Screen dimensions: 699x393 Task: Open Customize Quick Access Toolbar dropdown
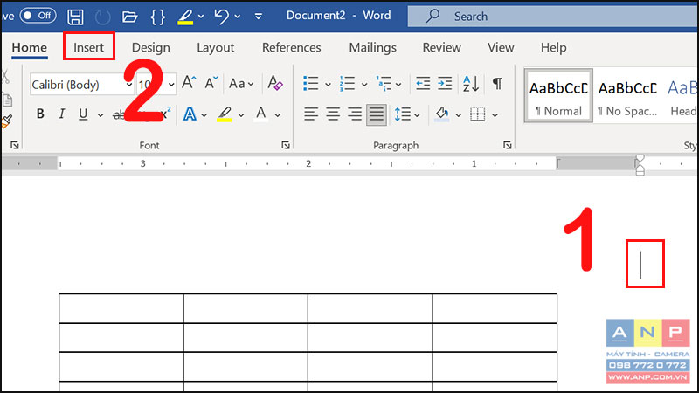coord(258,17)
